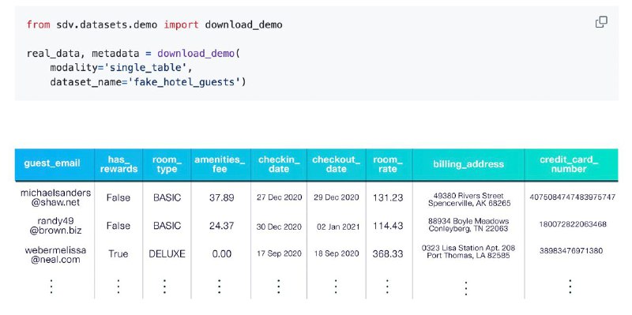The image size is (632, 315).
Task: Click the amenities fee 37.89 cell
Action: 221,198
